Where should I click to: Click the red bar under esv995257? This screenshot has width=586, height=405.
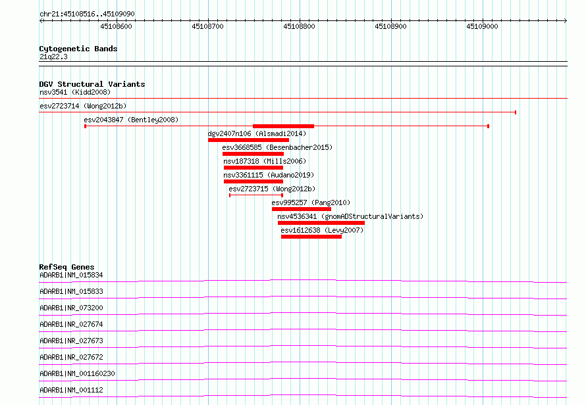pyautogui.click(x=302, y=209)
